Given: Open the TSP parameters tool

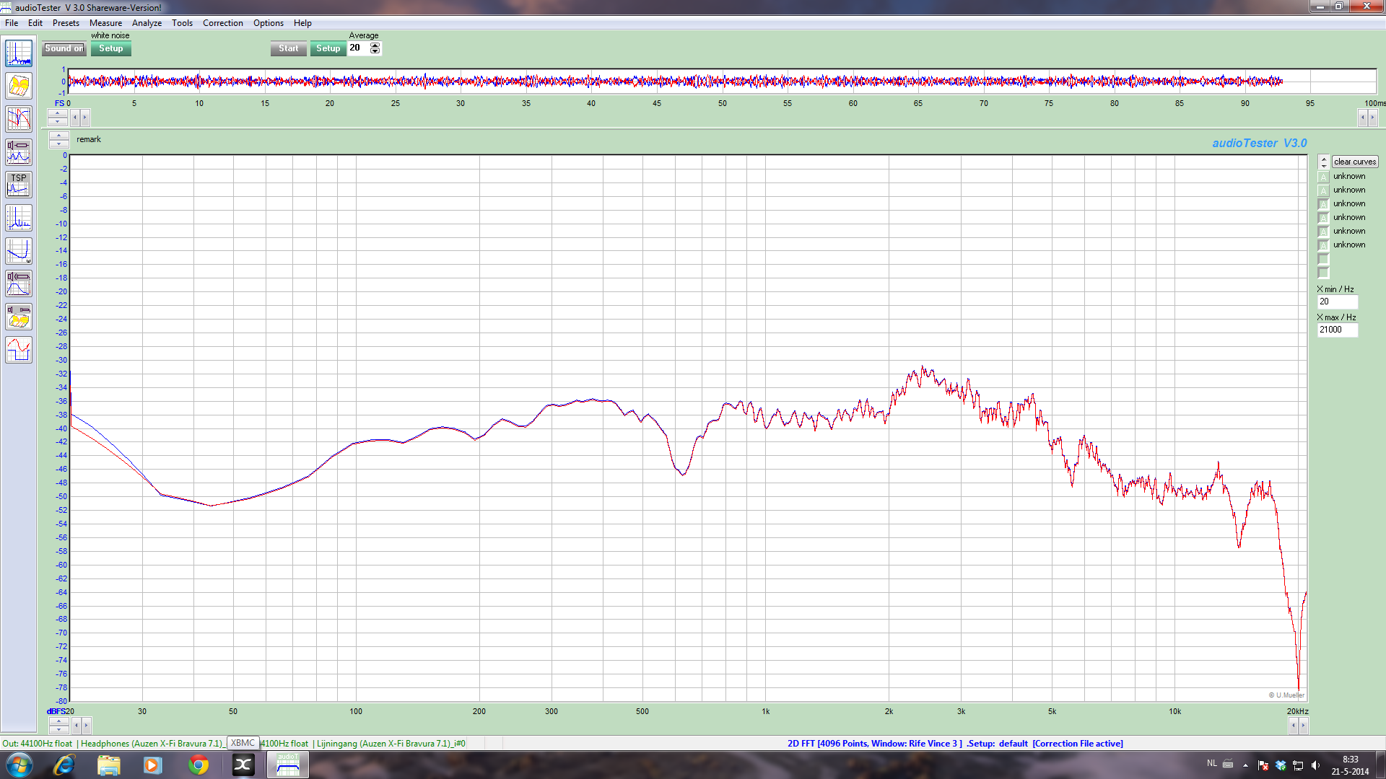Looking at the screenshot, I should tap(19, 185).
